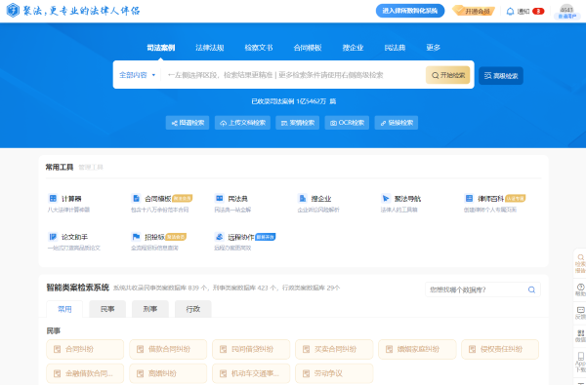
Task: Click the 民法典一站全解 description text
Action: point(232,210)
